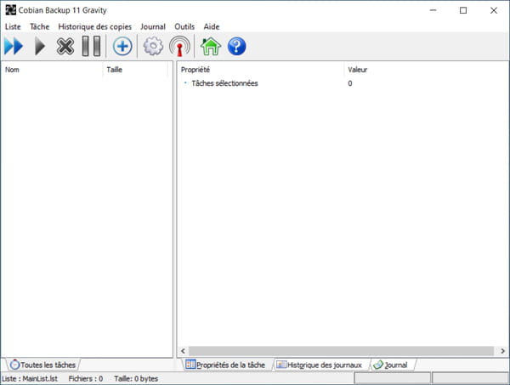Pause backup with the pause bars icon
This screenshot has width=510, height=385.
(x=91, y=46)
